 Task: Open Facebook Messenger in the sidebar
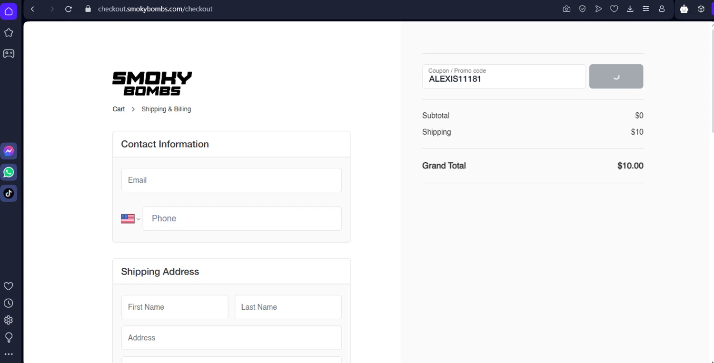click(9, 151)
